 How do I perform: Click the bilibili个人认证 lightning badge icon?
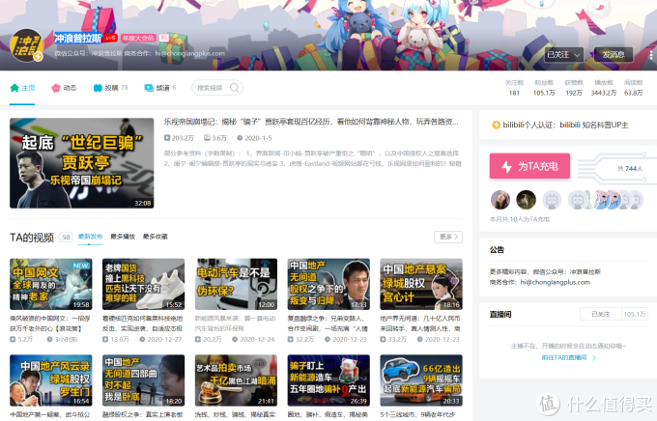click(x=496, y=125)
